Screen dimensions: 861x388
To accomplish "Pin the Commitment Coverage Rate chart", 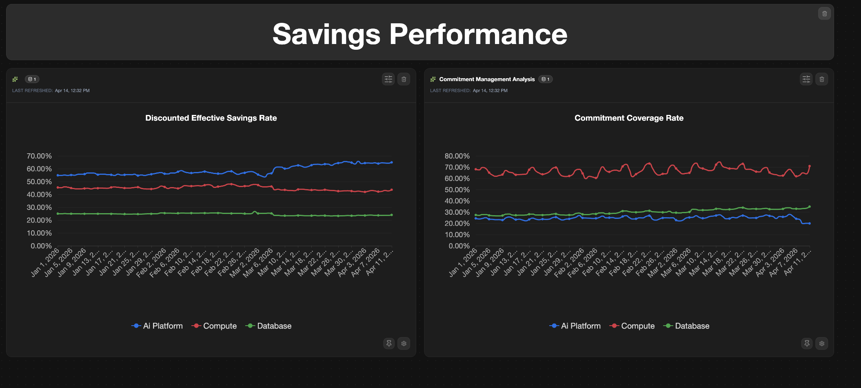I will [x=807, y=344].
